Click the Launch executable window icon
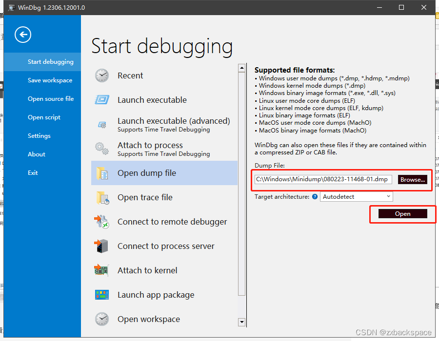The width and height of the screenshot is (439, 341). point(102,100)
